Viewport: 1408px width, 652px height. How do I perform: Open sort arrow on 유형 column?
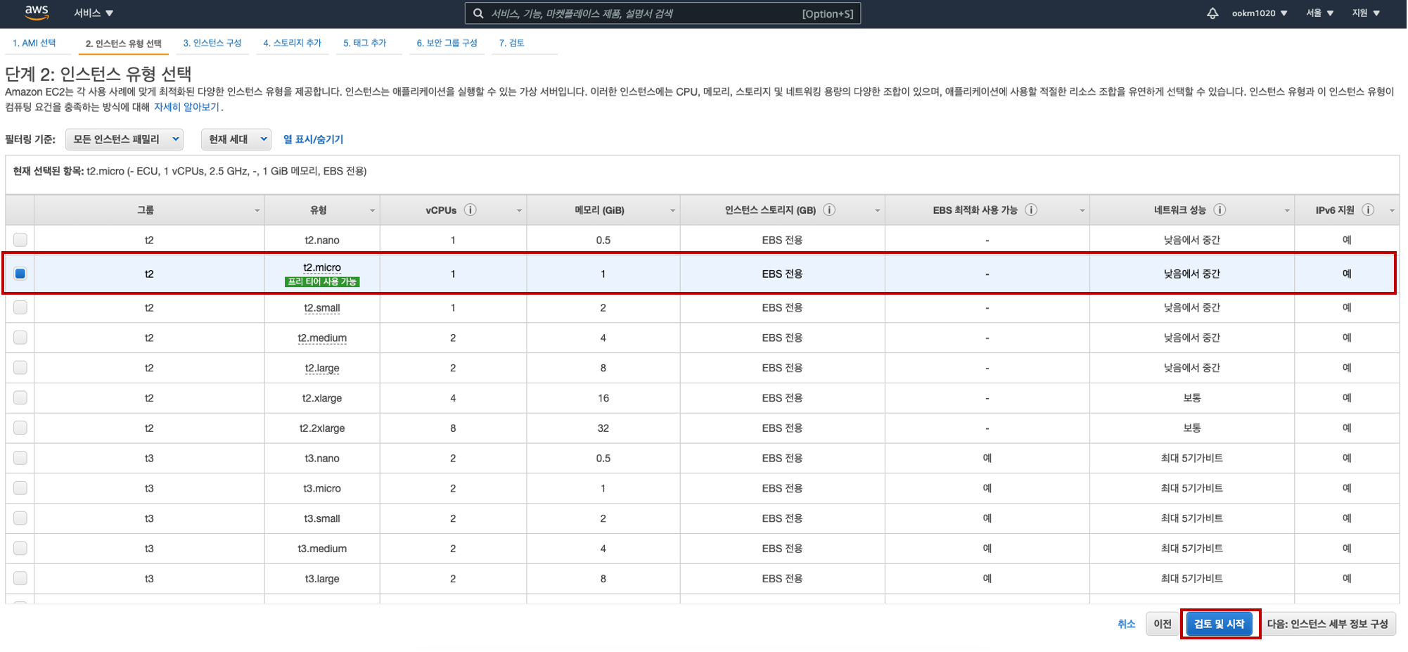(372, 210)
